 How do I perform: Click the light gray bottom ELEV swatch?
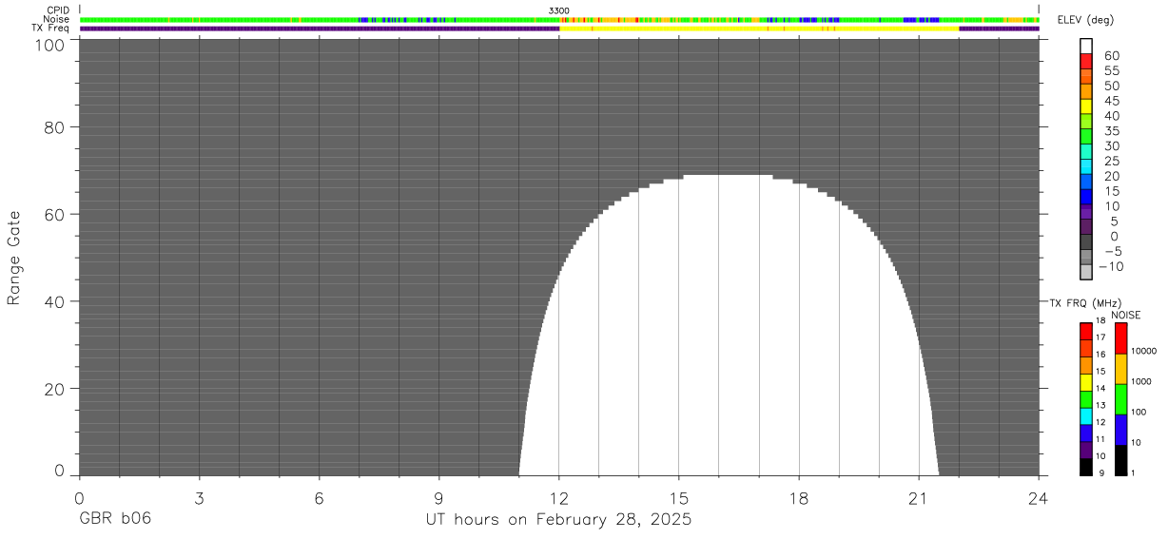point(1086,272)
